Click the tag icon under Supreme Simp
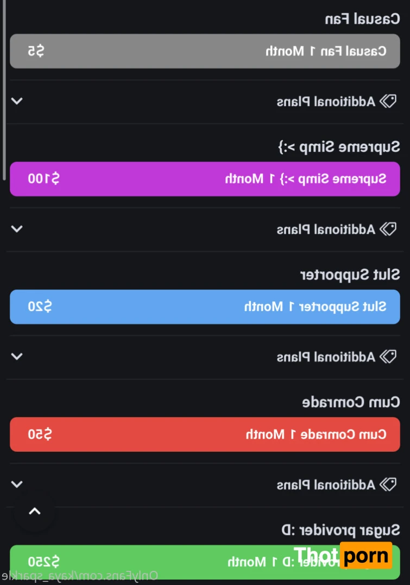Viewport: 410px width, 585px height. (x=388, y=229)
